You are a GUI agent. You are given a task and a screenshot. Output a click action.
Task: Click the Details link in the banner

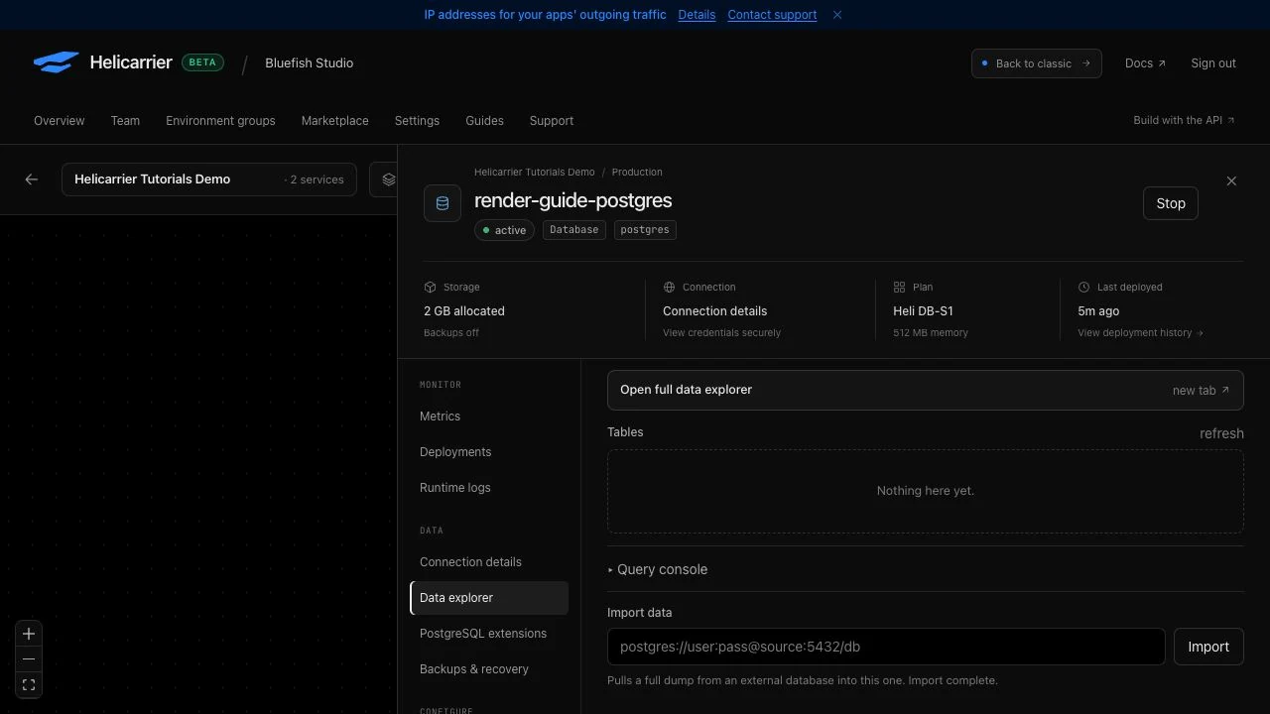(697, 15)
